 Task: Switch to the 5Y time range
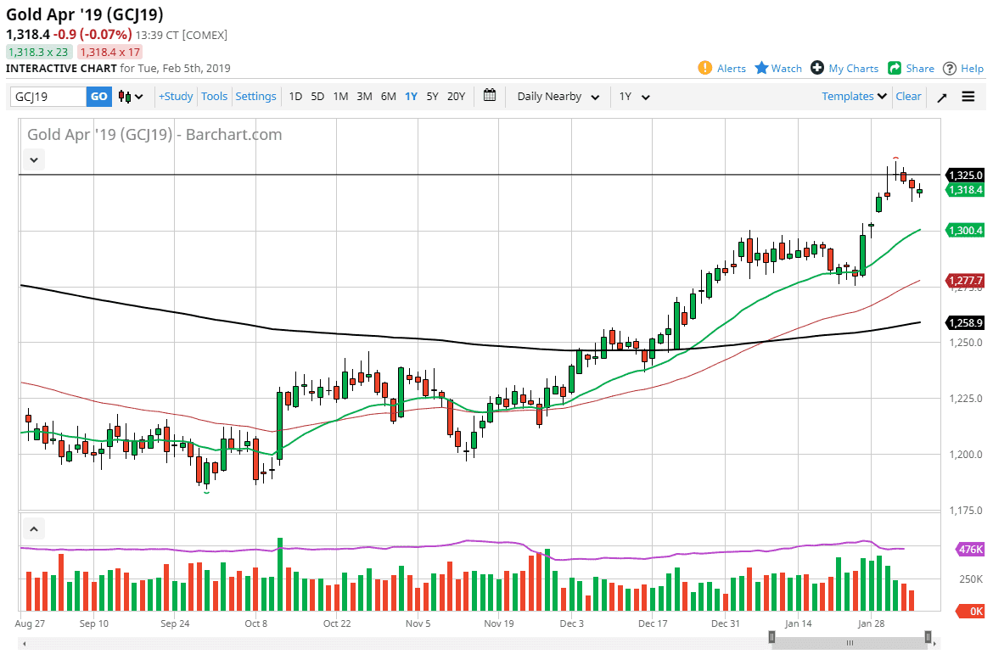point(433,97)
